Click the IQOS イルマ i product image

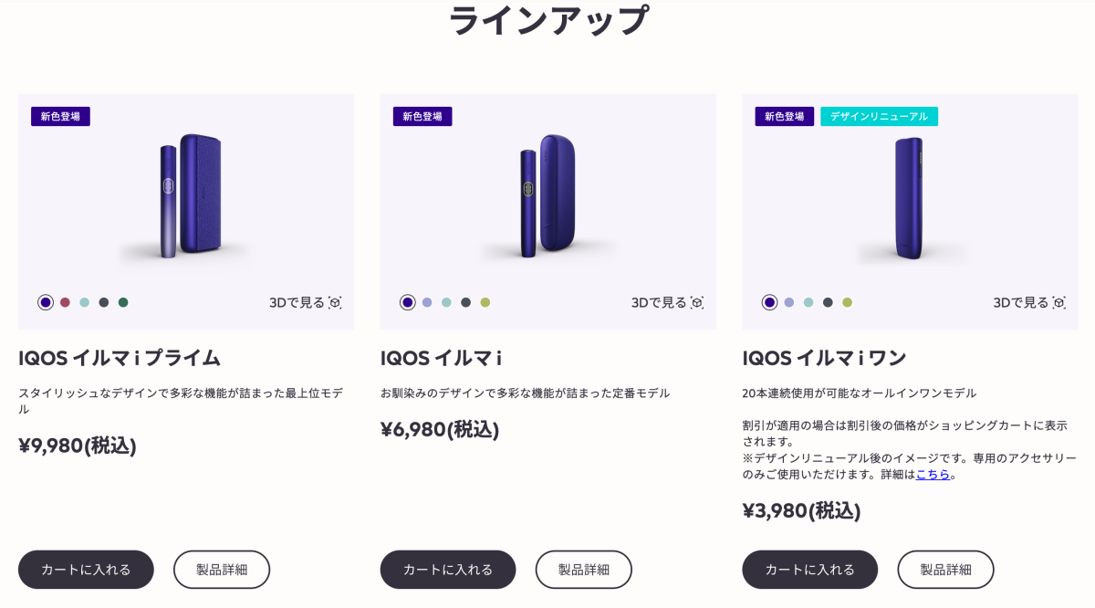coord(547,196)
